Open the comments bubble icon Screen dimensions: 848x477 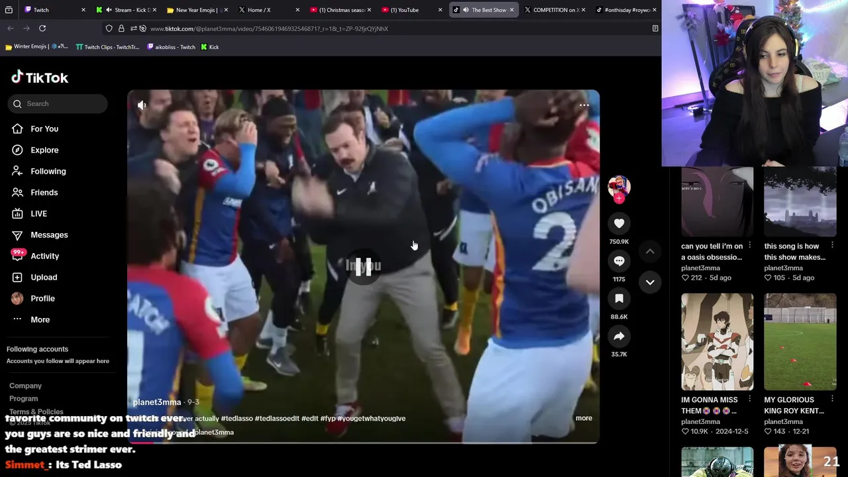click(619, 261)
